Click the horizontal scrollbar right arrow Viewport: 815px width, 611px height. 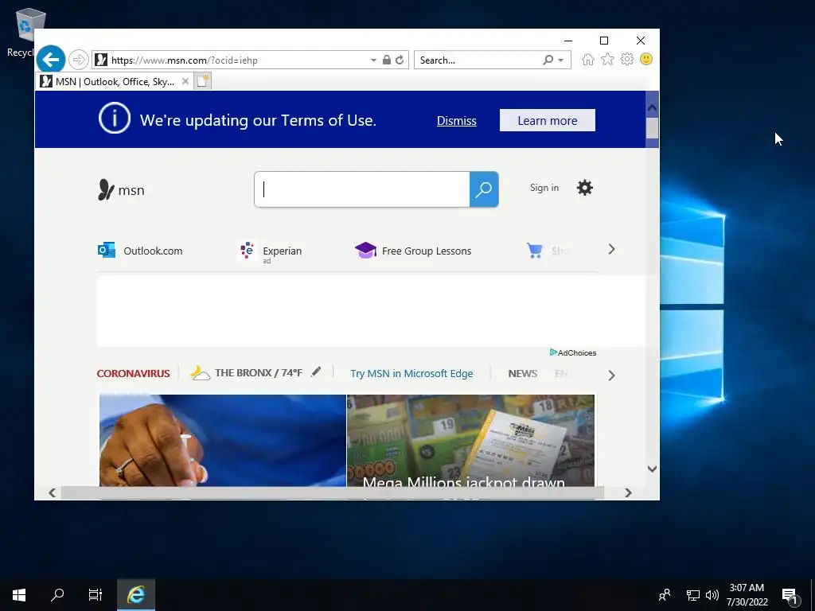[x=628, y=492]
